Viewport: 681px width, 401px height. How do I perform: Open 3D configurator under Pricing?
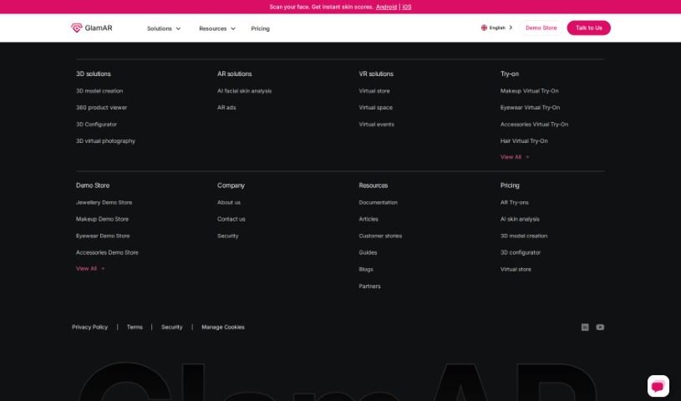click(521, 252)
